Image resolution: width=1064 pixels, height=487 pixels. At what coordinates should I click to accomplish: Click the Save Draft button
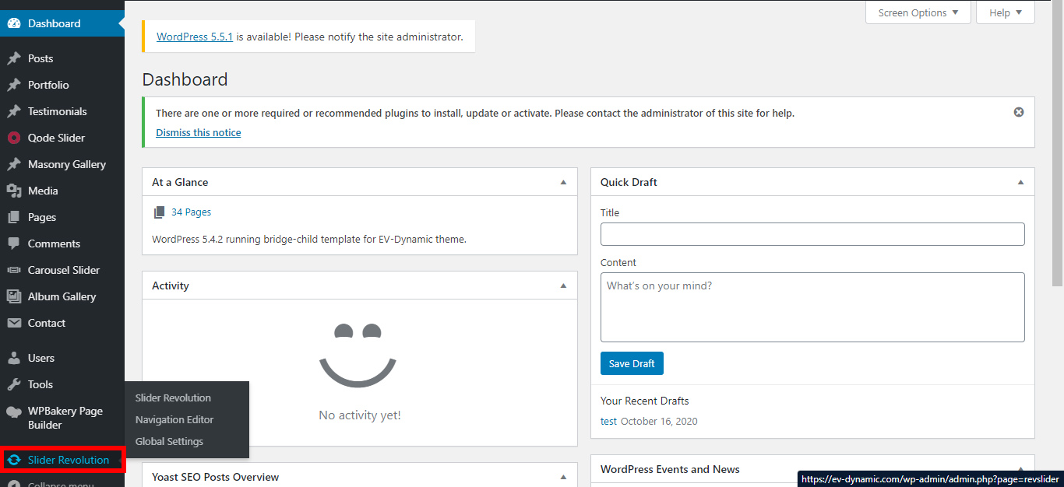[x=632, y=363]
